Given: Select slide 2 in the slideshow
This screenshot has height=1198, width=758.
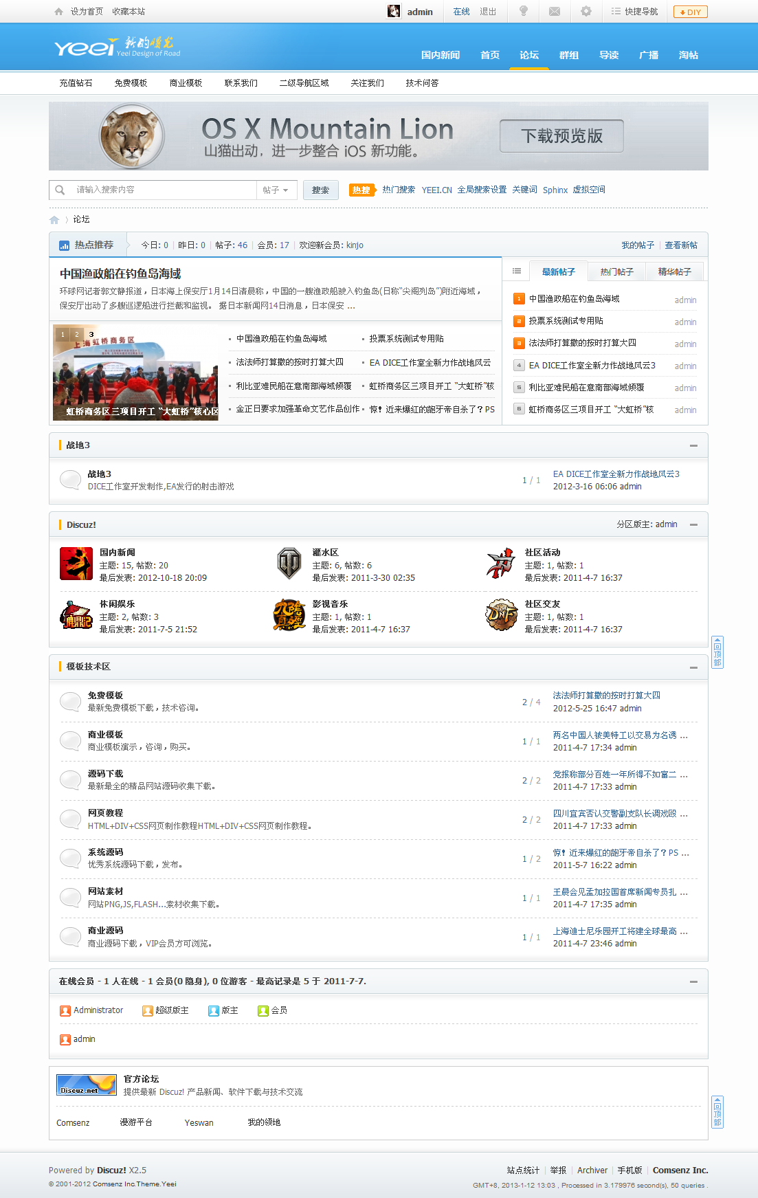Looking at the screenshot, I should [77, 334].
